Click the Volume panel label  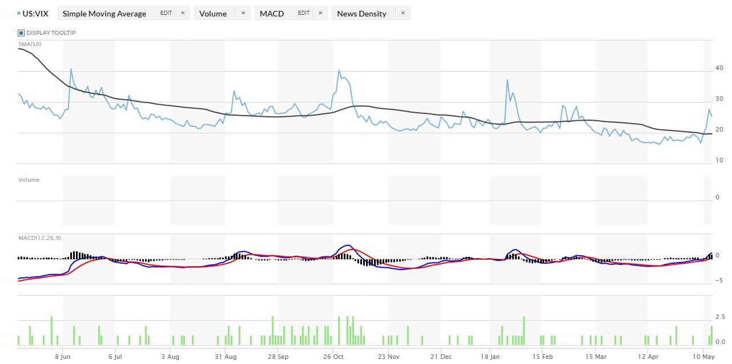pos(29,179)
